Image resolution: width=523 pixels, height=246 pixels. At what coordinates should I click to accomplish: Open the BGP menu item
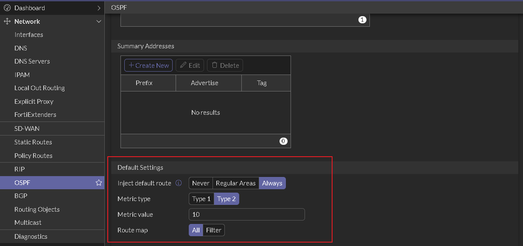click(x=21, y=196)
